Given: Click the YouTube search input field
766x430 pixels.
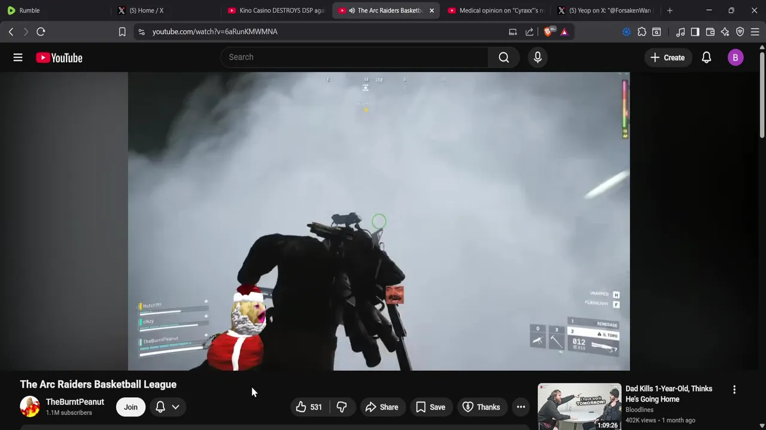Looking at the screenshot, I should (354, 57).
